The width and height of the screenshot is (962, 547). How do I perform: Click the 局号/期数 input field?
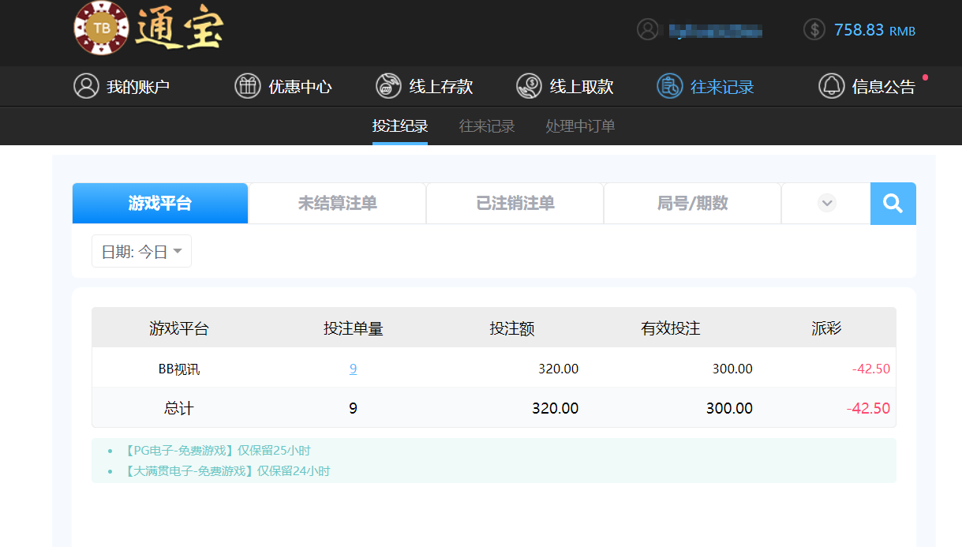coord(692,203)
